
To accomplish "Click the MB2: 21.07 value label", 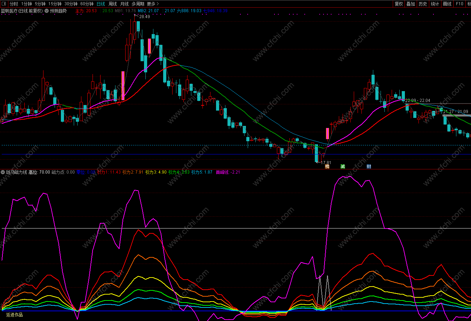I will pyautogui.click(x=148, y=11).
